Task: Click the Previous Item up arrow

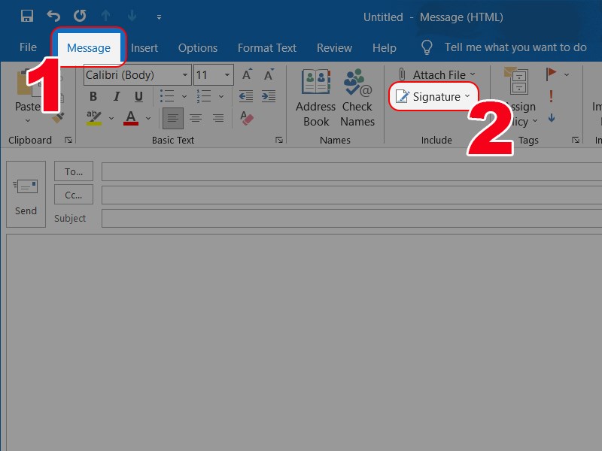Action: pos(106,16)
